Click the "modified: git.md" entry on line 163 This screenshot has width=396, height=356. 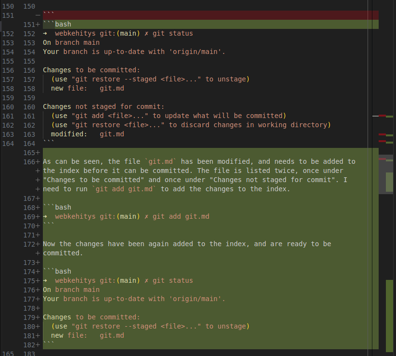[x=87, y=134]
